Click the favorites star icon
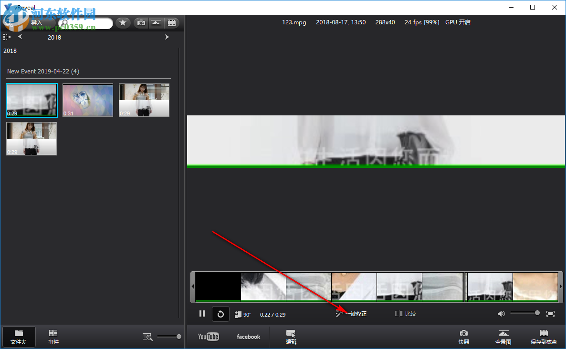The image size is (566, 349). [x=123, y=23]
